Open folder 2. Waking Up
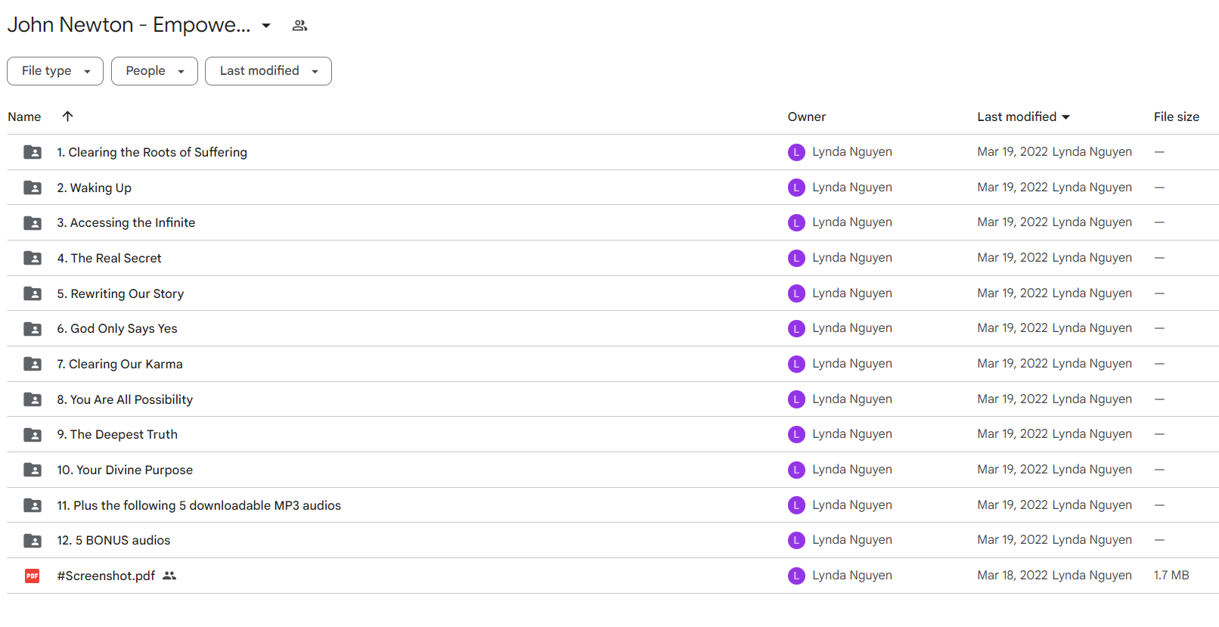1219x627 pixels. click(94, 188)
